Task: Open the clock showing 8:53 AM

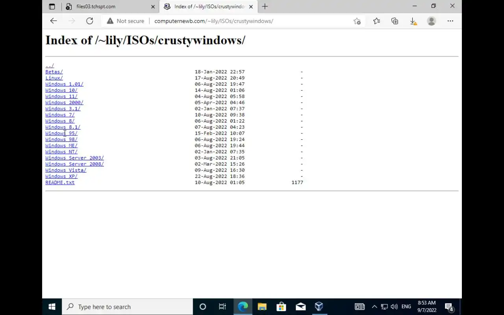Action: pyautogui.click(x=427, y=307)
